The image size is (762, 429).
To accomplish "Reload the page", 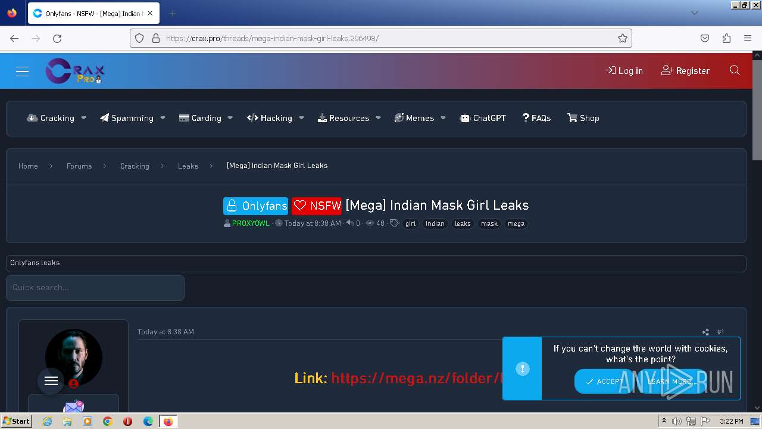I will click(57, 38).
